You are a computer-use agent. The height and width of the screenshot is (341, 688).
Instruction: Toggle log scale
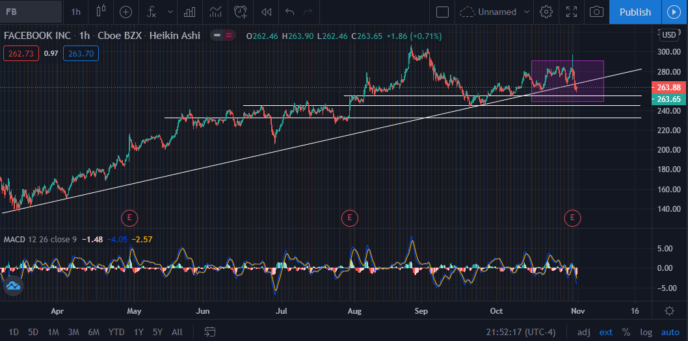[646, 332]
